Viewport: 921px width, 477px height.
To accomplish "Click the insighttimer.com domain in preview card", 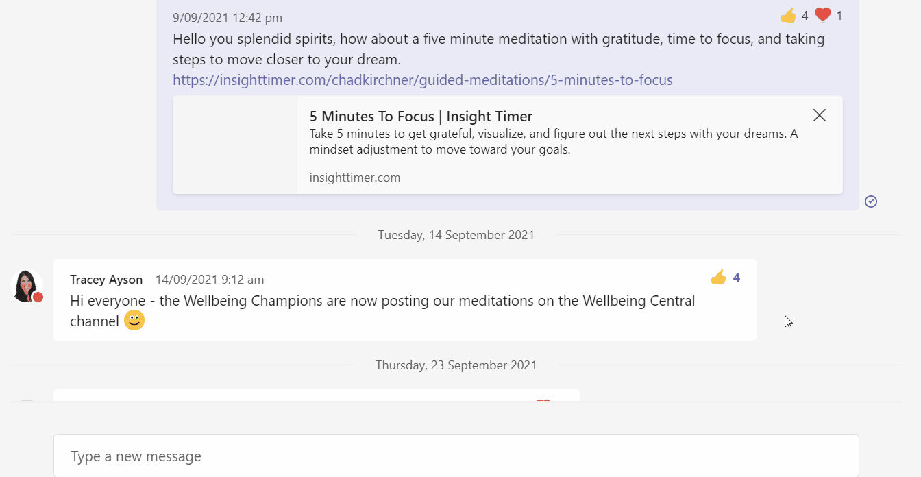I will 355,178.
